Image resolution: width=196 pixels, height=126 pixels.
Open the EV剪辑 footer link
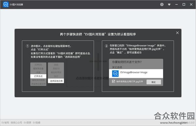click(37, 123)
